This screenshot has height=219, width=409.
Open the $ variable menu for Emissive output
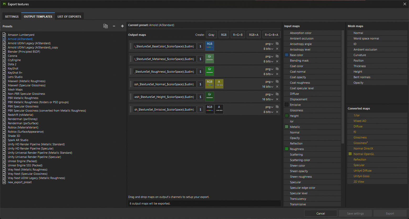point(200,109)
